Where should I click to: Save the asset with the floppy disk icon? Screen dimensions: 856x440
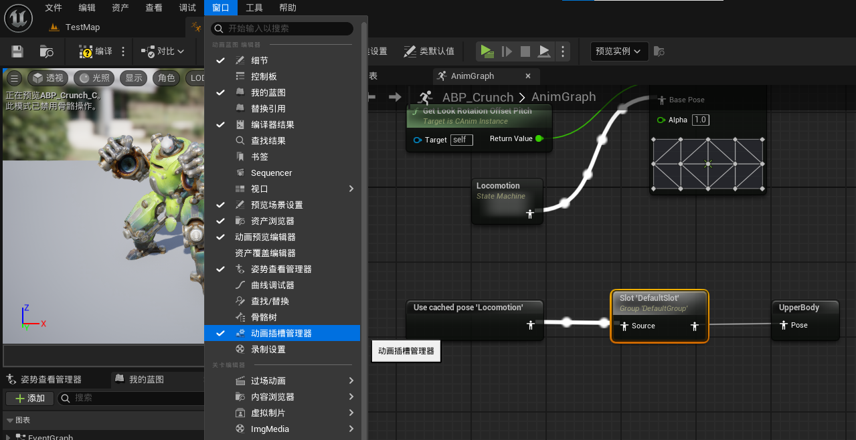click(18, 51)
